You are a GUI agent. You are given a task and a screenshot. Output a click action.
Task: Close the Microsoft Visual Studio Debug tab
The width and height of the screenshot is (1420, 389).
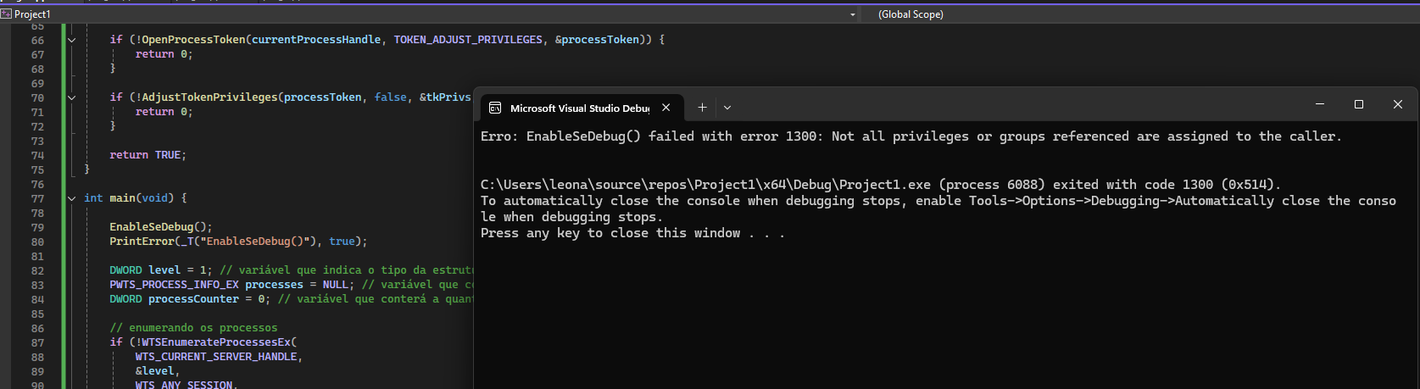click(666, 108)
